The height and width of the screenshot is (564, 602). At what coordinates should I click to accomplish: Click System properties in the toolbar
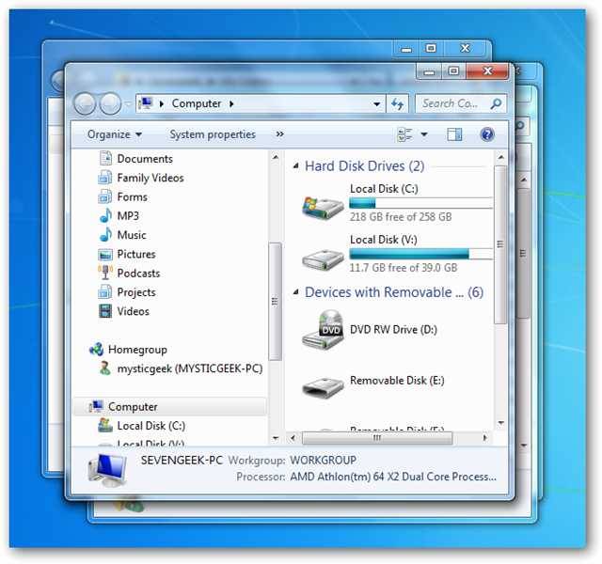tap(213, 134)
